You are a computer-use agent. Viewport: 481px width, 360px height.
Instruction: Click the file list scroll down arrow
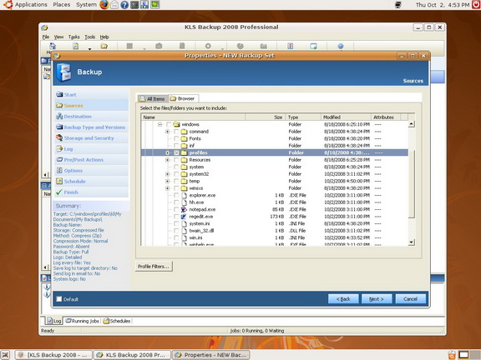coord(412,242)
